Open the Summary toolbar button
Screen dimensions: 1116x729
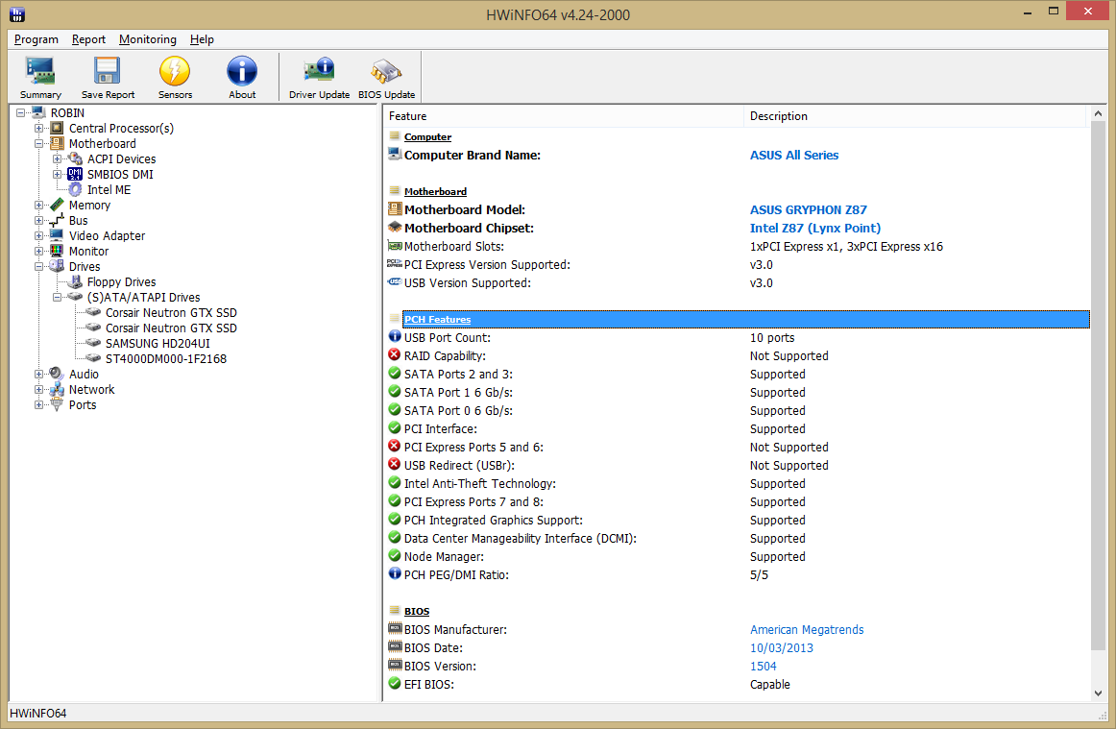pos(40,78)
